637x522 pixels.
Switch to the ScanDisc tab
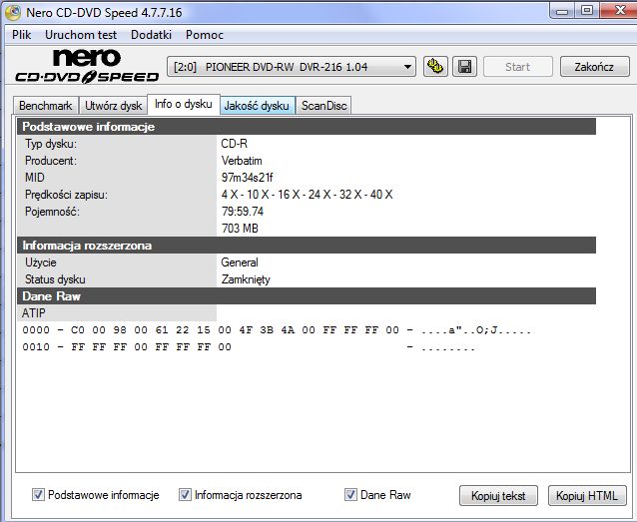tap(323, 106)
